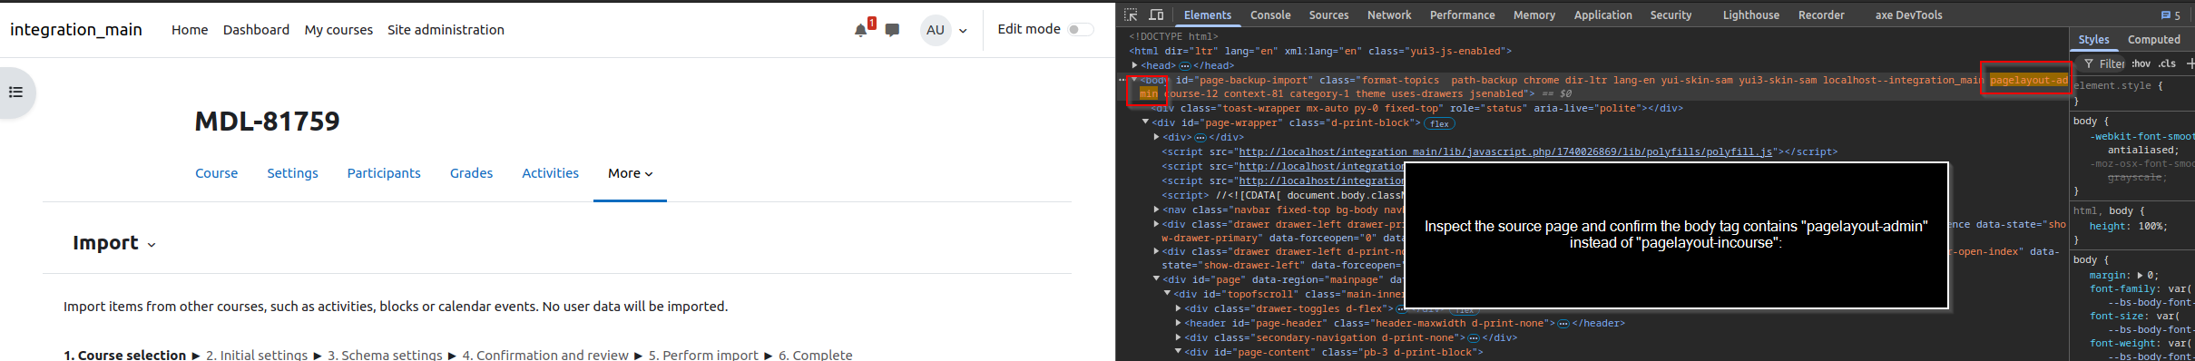Expand the head ellipsis badge

click(1184, 66)
